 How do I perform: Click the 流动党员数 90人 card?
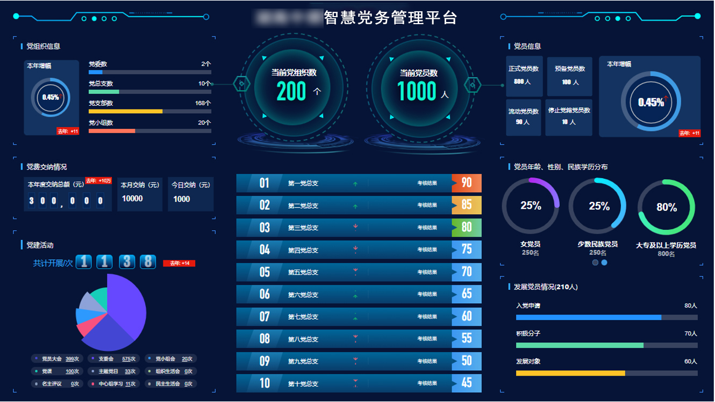pyautogui.click(x=524, y=117)
